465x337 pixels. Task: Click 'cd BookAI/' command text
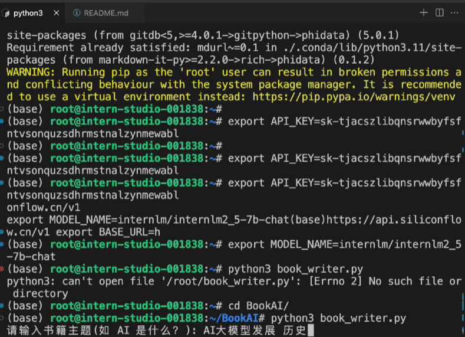coord(258,306)
